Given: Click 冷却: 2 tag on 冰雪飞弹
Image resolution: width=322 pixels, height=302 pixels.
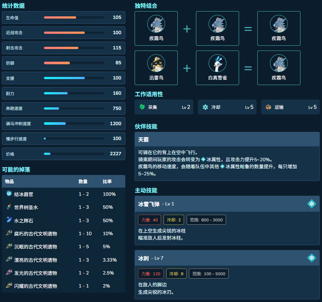Looking at the screenshot, I should (174, 220).
